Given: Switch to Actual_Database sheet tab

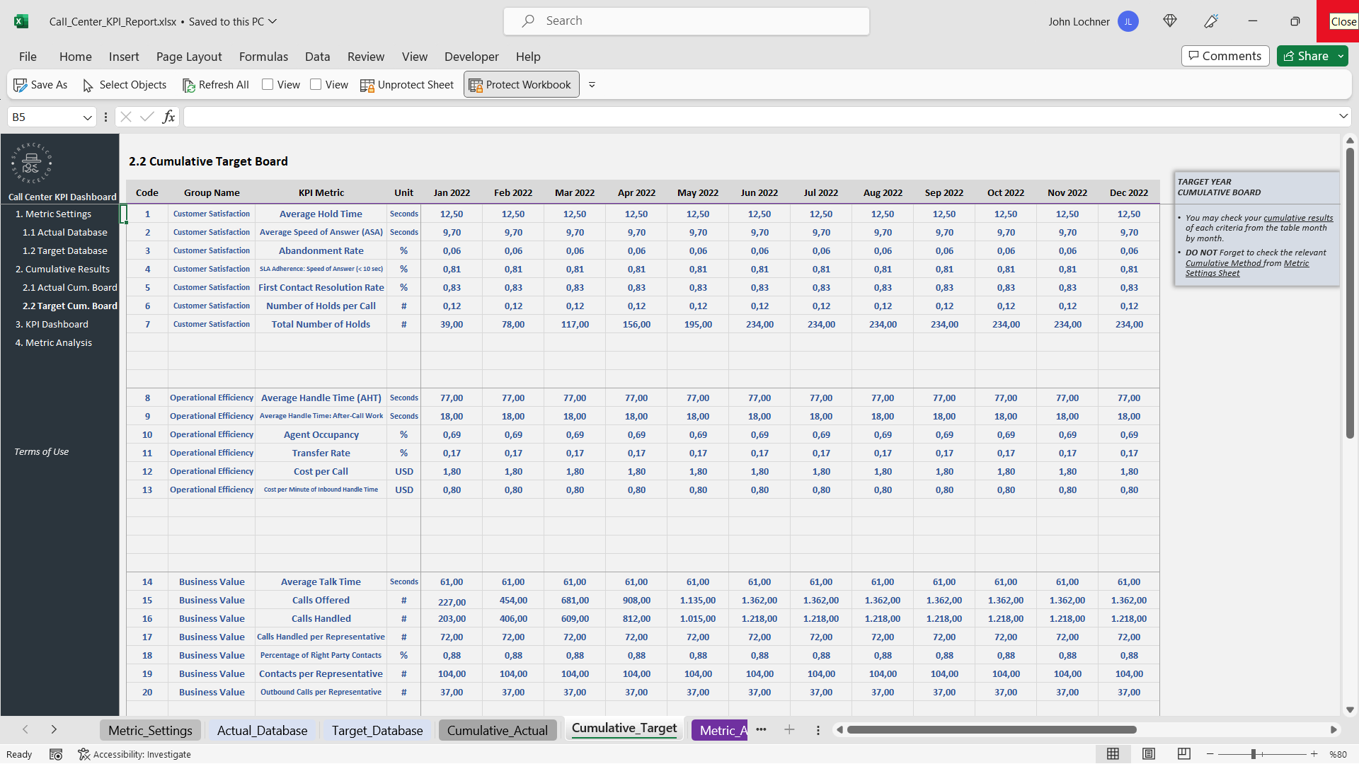Looking at the screenshot, I should [262, 730].
